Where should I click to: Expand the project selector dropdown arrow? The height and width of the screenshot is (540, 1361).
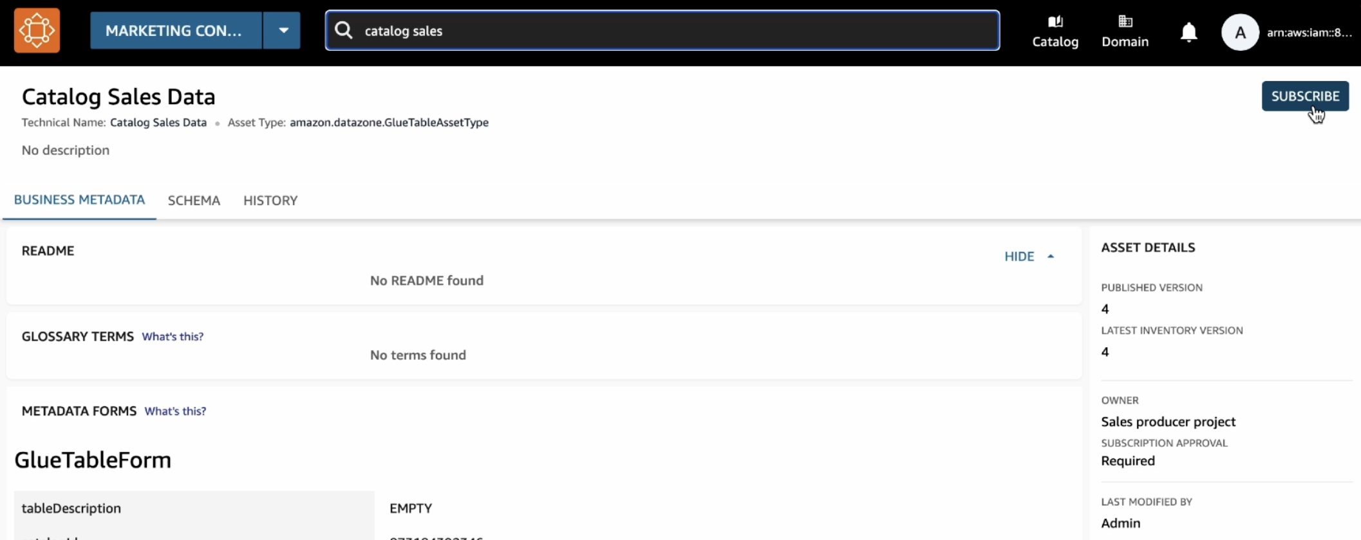click(283, 30)
